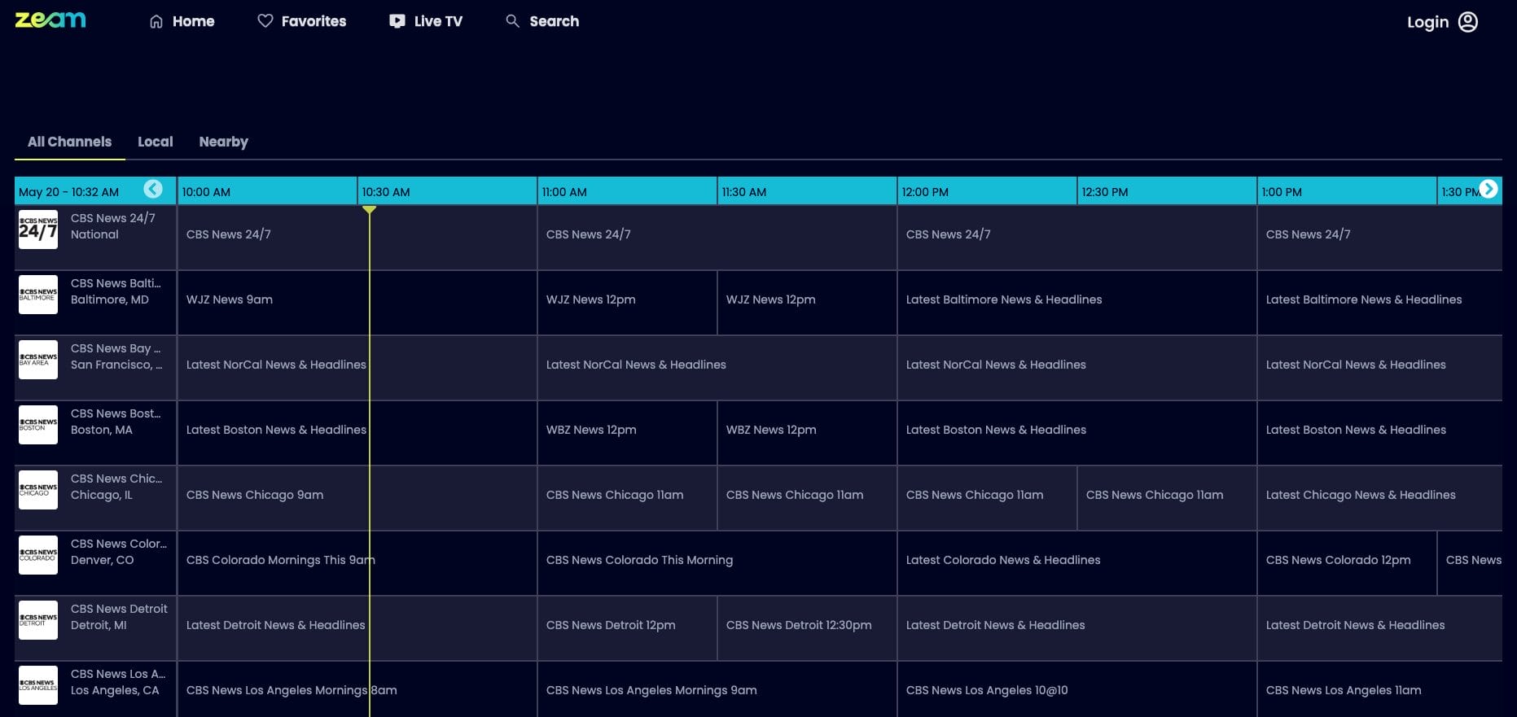This screenshot has height=717, width=1517.
Task: Select Latest Chicago News & Headlines
Action: coord(1380,498)
